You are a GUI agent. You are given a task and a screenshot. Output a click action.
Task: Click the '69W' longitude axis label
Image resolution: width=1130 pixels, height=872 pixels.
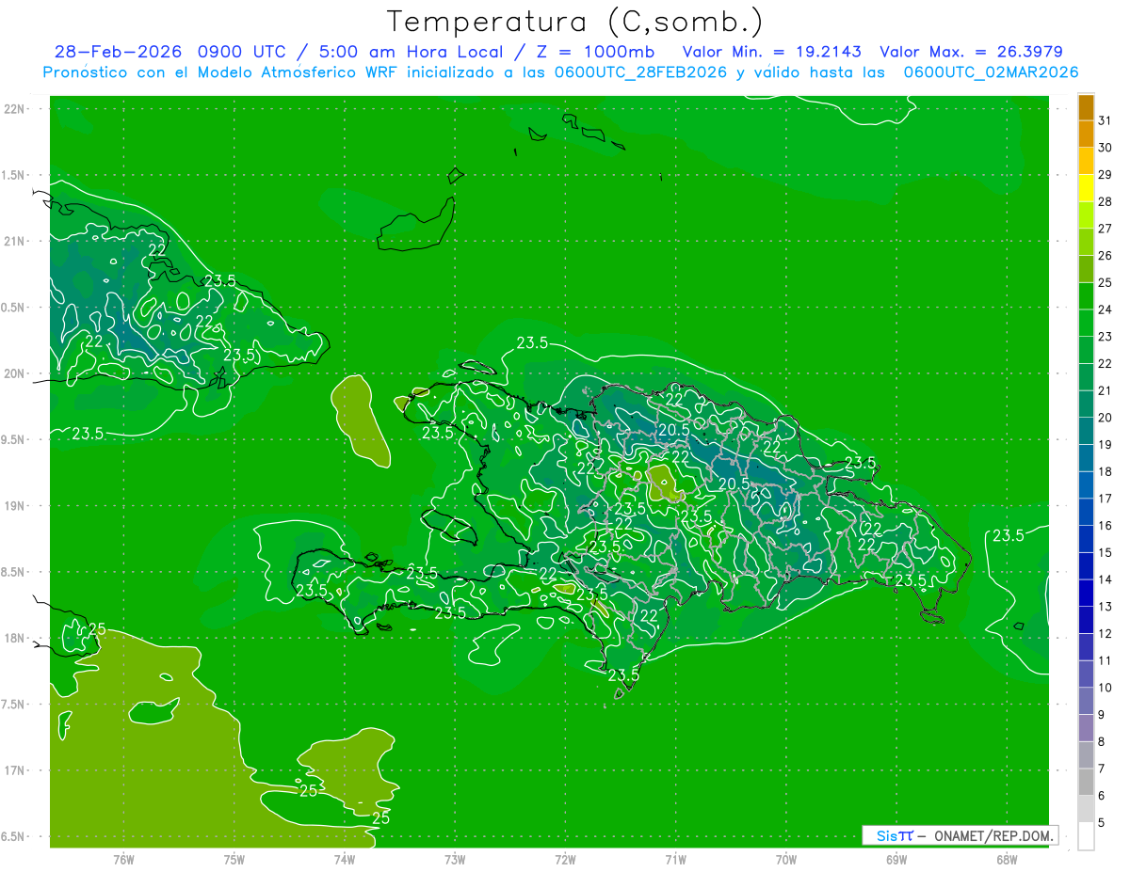(896, 861)
